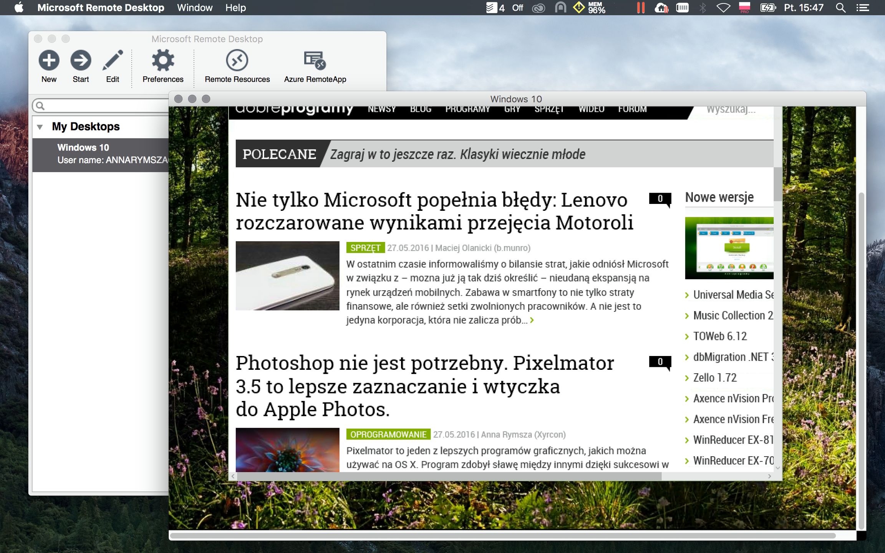Open the Apple menu
Viewport: 885px width, 553px height.
[19, 8]
